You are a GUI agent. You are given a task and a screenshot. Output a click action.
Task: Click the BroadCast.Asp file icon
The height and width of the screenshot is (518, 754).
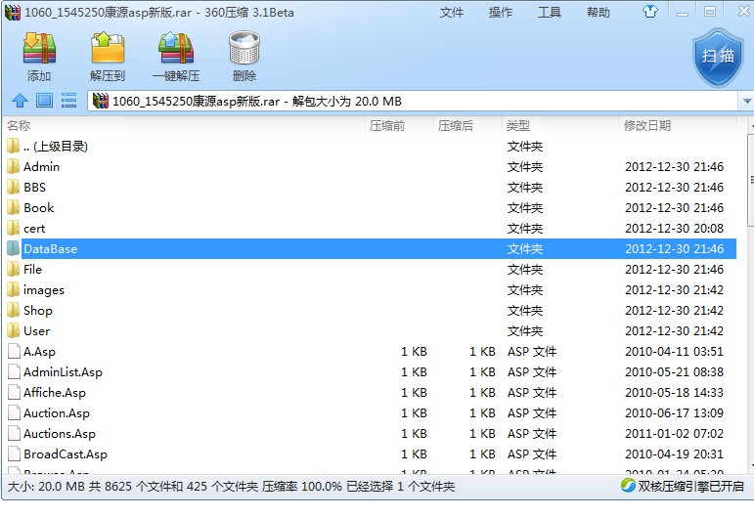point(15,454)
